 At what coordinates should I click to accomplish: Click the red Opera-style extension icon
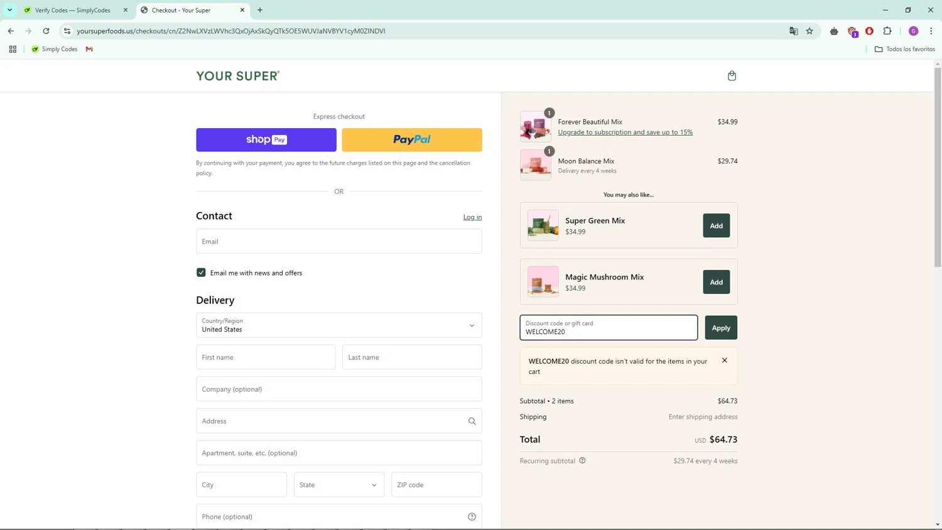(869, 31)
